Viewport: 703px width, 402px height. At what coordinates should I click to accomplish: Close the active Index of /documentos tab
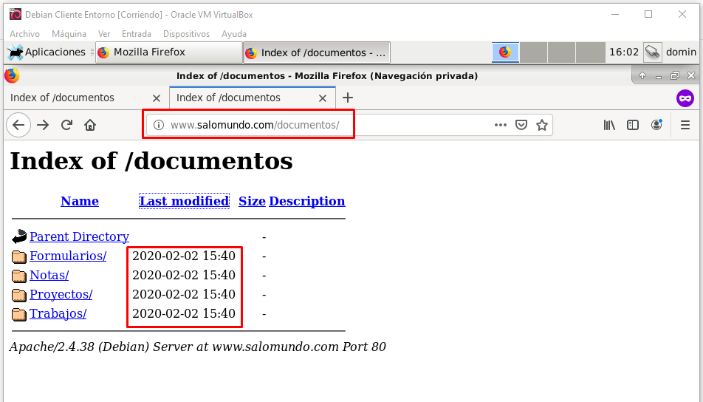(322, 98)
